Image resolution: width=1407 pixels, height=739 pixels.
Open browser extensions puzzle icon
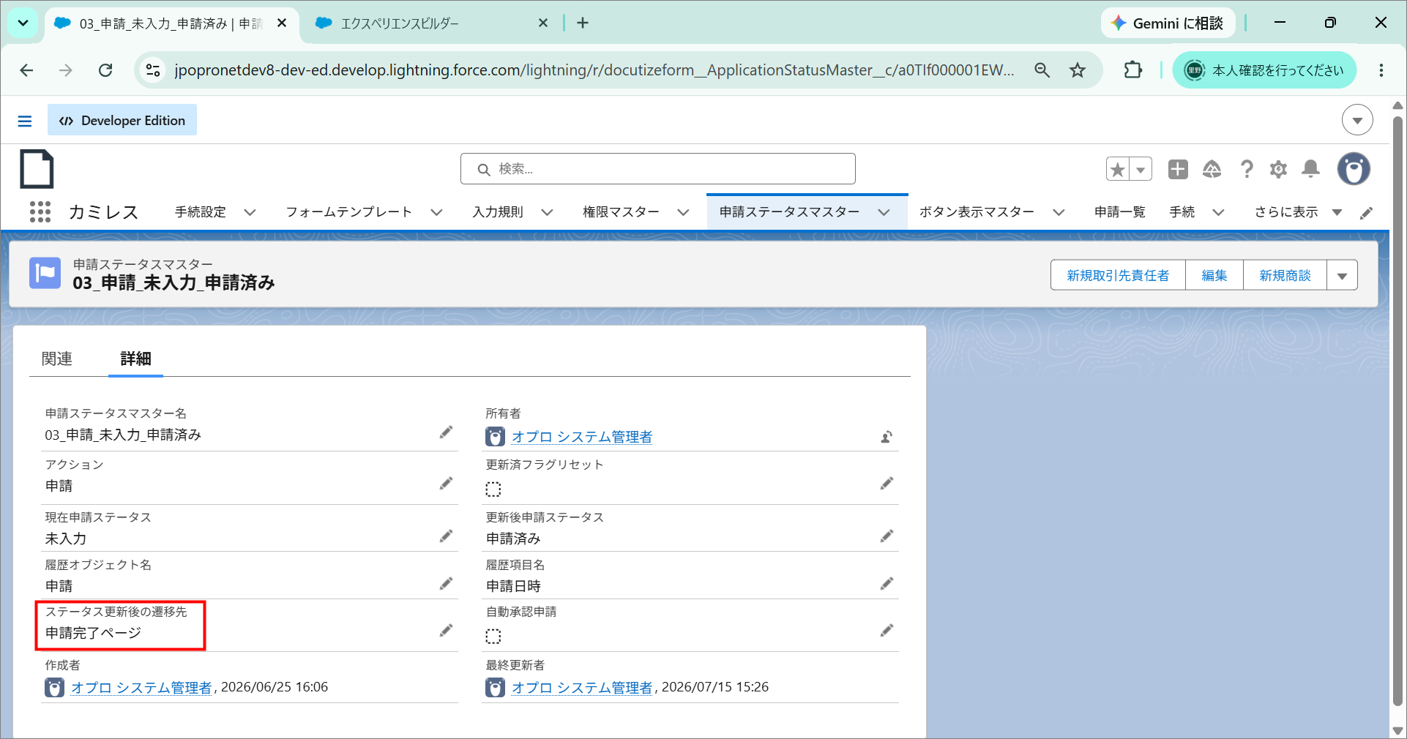coord(1132,70)
